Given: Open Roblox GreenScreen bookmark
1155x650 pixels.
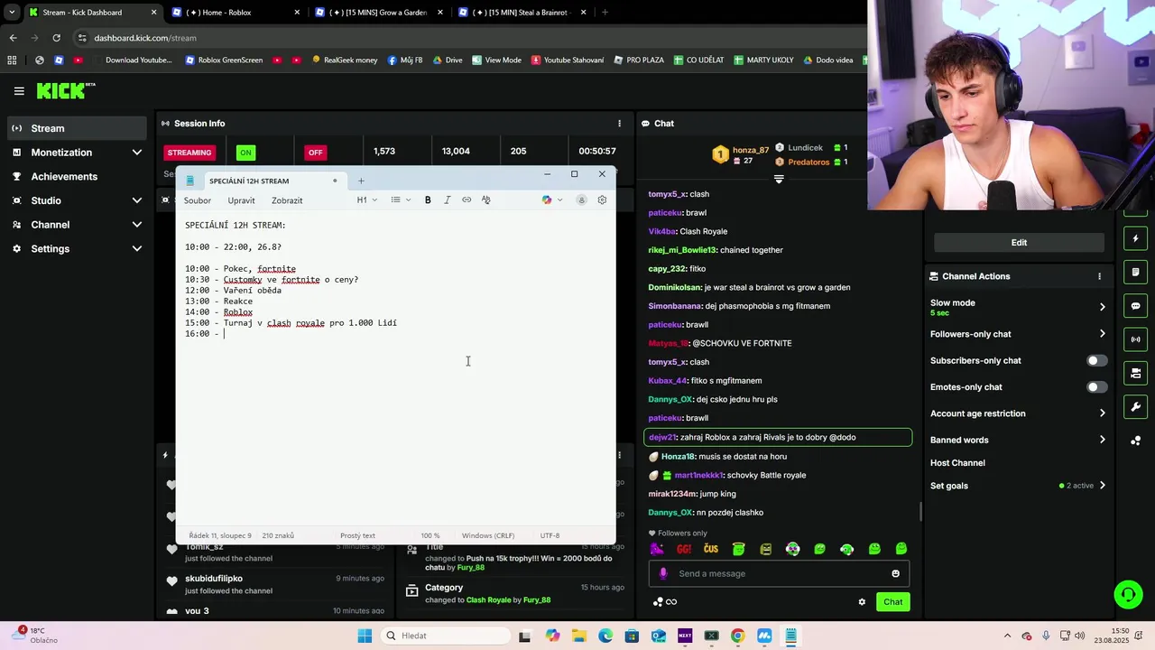Looking at the screenshot, I should (x=224, y=60).
